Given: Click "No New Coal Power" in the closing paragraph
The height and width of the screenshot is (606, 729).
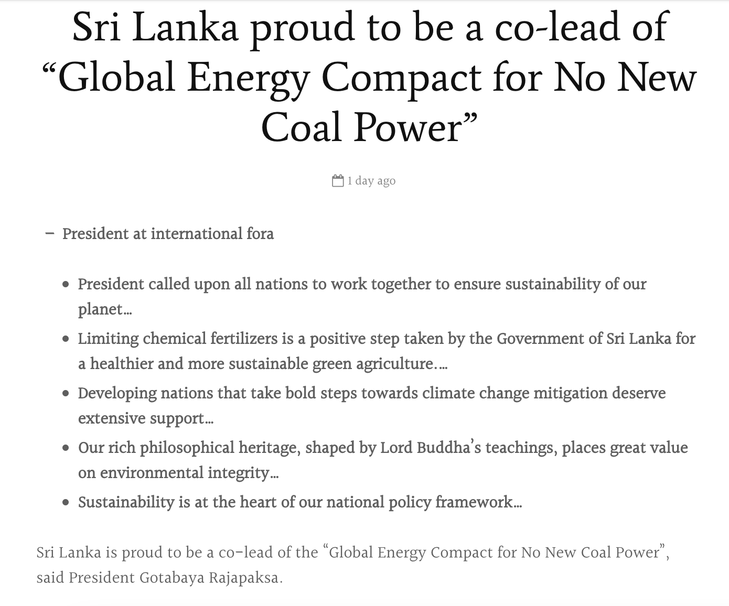Looking at the screenshot, I should pyautogui.click(x=589, y=553).
